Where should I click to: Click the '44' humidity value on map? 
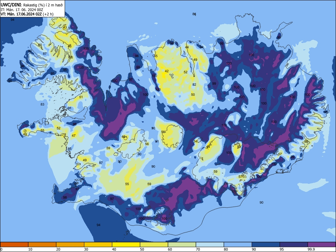coord(187,47)
